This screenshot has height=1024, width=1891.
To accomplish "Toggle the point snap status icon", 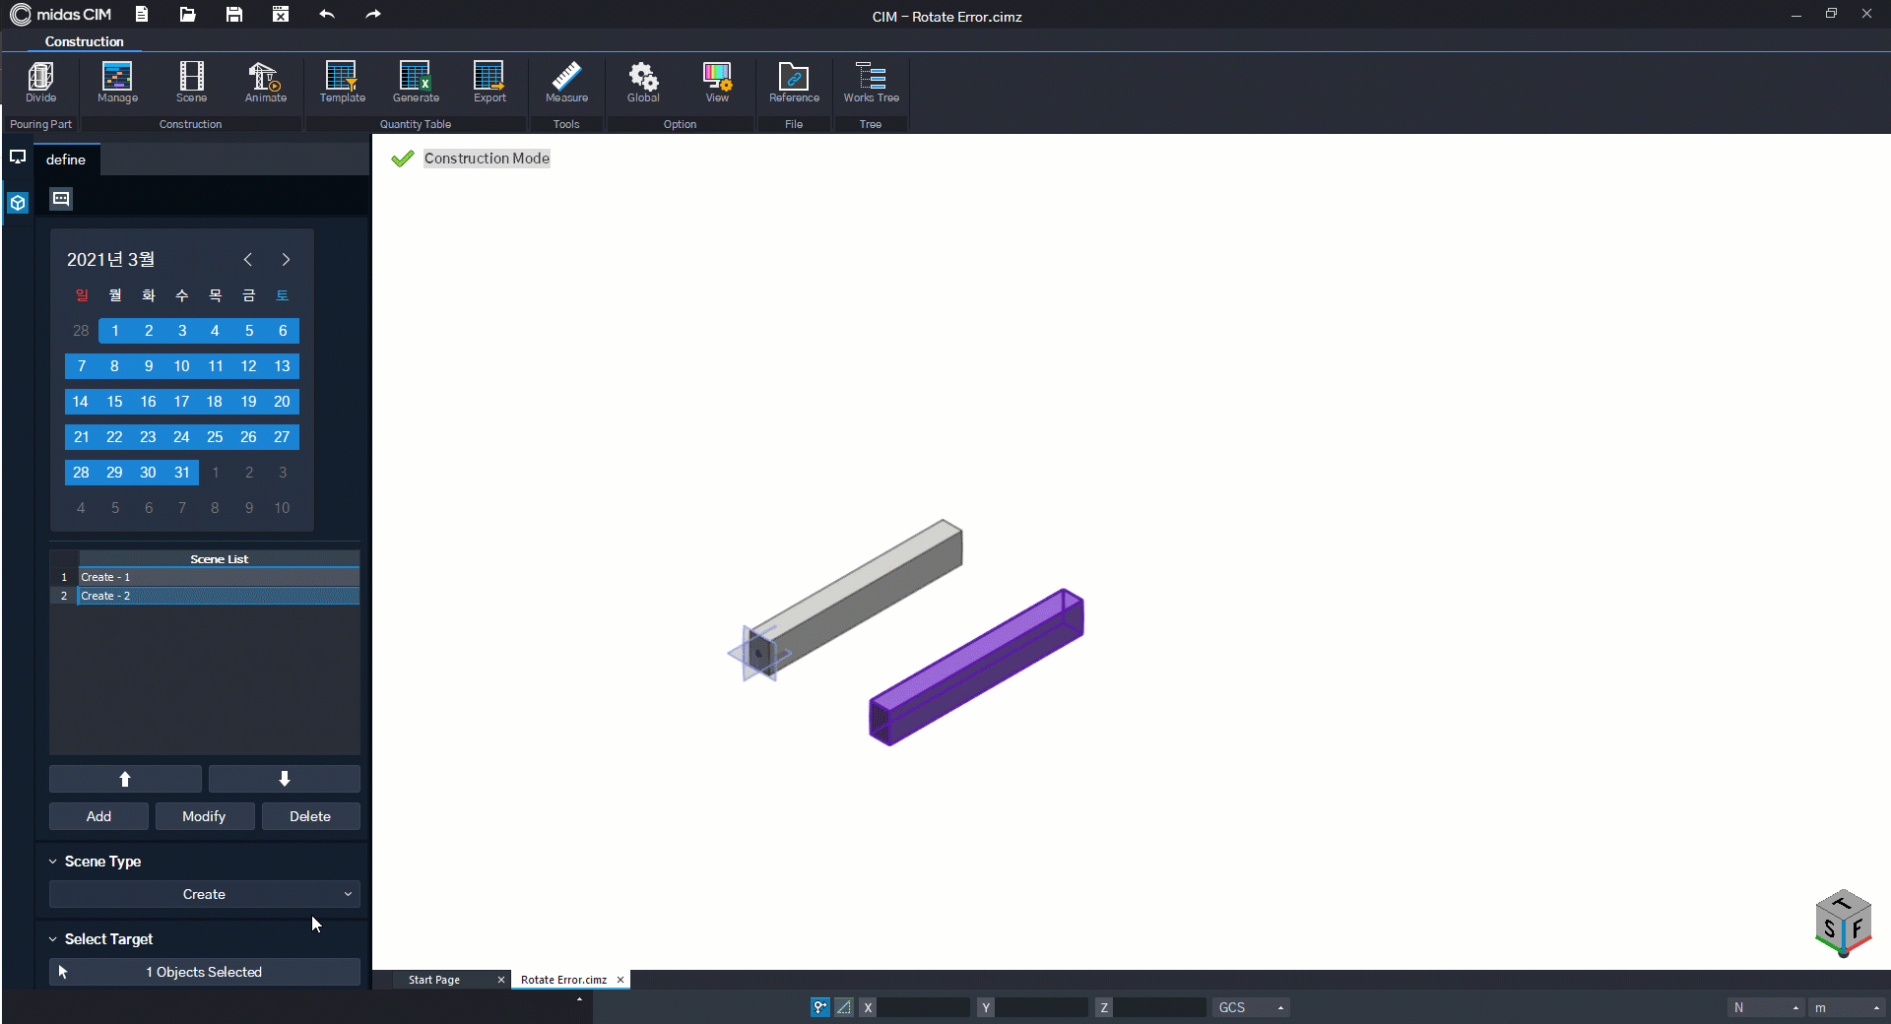I will pos(819,1007).
